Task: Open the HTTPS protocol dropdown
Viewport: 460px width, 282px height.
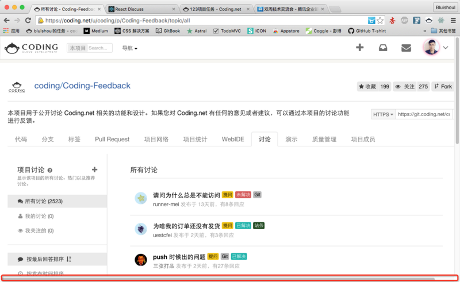Action: pos(383,114)
